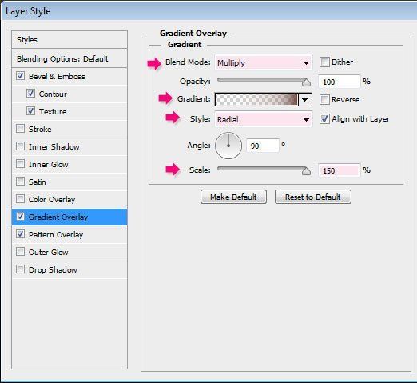Image resolution: width=417 pixels, height=383 pixels.
Task: Enable the Color Overlay checkbox
Action: pyautogui.click(x=21, y=199)
